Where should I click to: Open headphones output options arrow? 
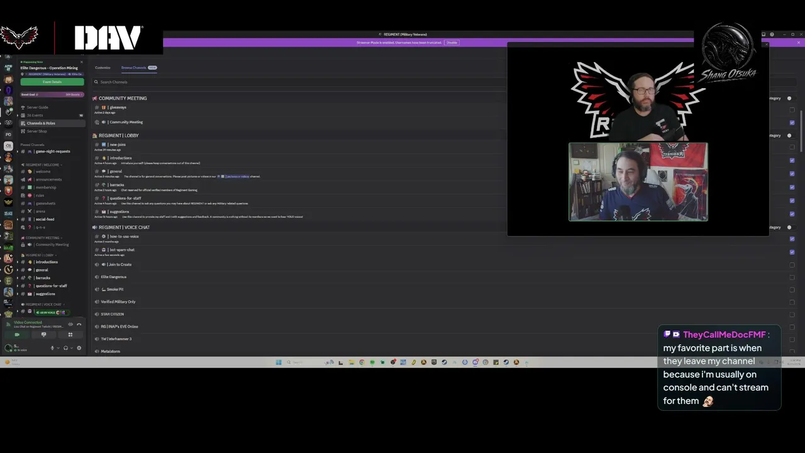coord(72,348)
